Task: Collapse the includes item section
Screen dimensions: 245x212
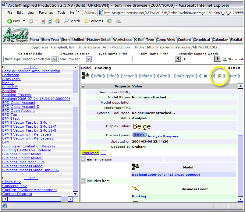Action: (x=83, y=181)
